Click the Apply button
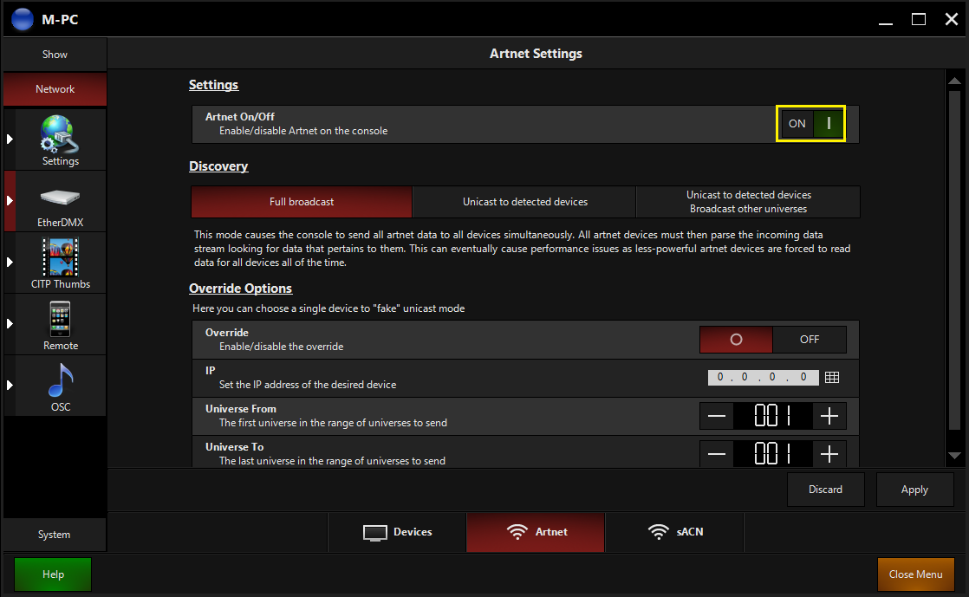The height and width of the screenshot is (597, 969). coord(914,490)
